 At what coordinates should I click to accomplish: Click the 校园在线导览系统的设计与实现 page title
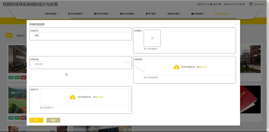[30, 5]
